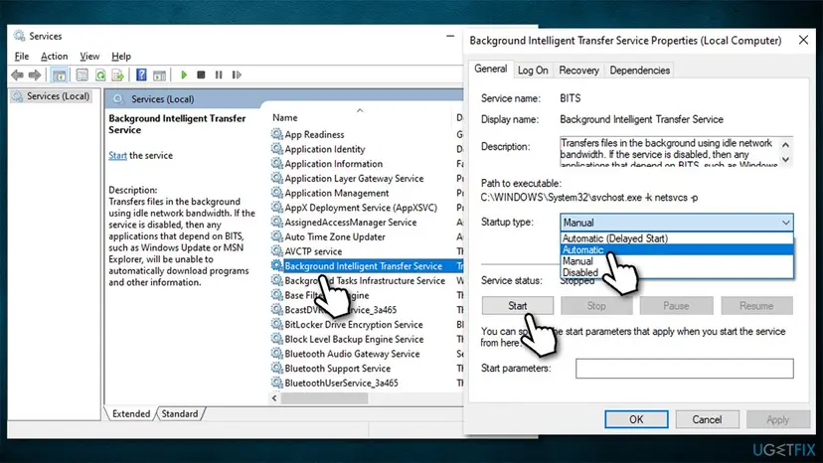Choose Manual in startup type list
823x463 pixels.
[677, 261]
